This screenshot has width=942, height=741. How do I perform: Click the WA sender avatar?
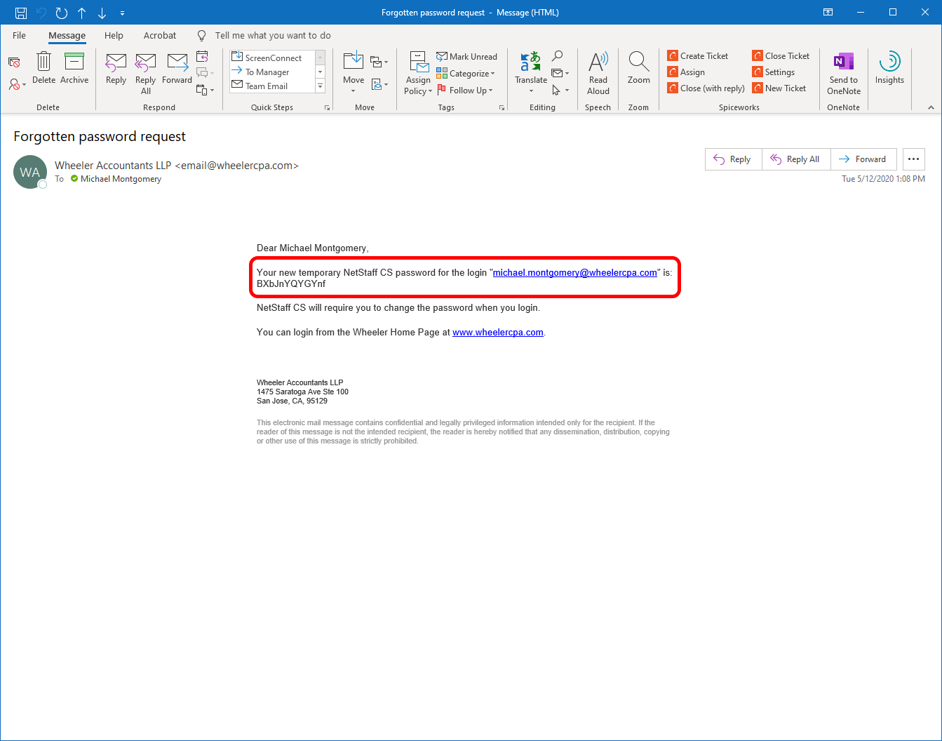[x=29, y=173]
